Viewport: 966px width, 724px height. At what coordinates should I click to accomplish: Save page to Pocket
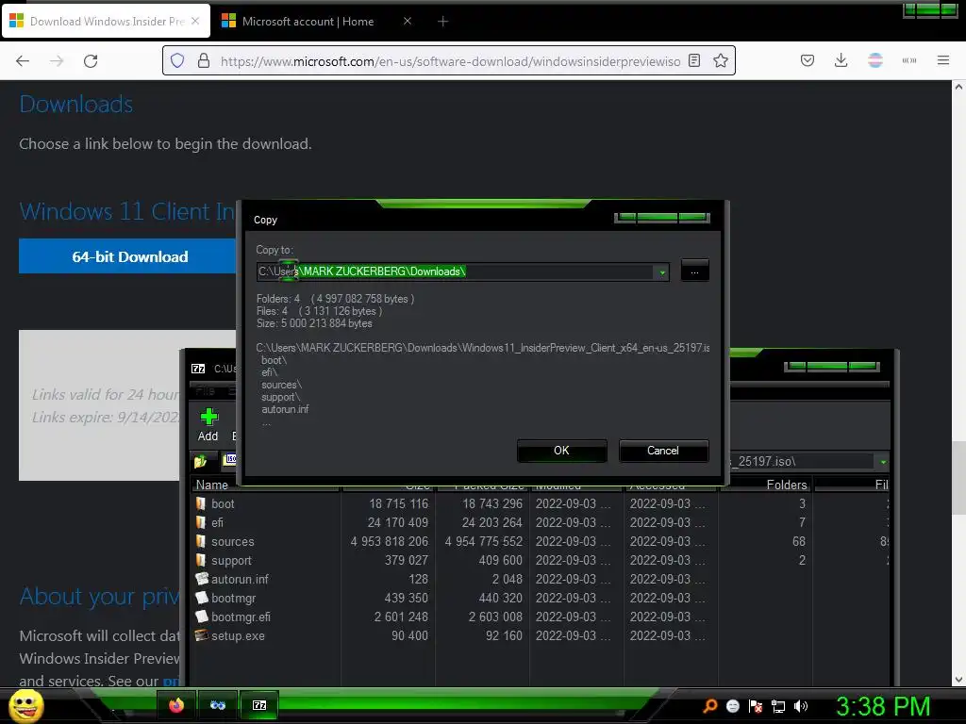[808, 60]
